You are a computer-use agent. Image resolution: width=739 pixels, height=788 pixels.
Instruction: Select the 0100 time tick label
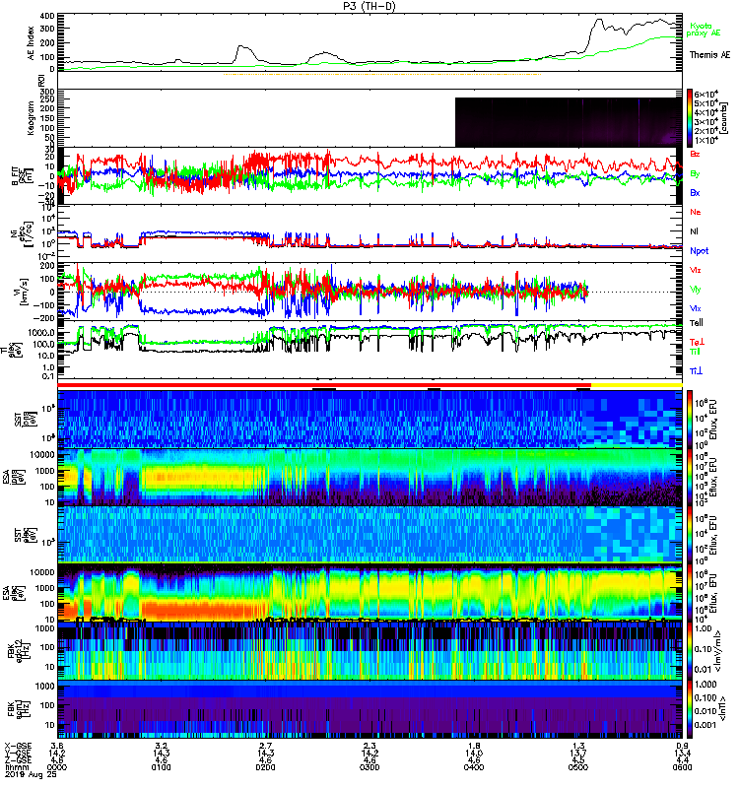[x=161, y=767]
